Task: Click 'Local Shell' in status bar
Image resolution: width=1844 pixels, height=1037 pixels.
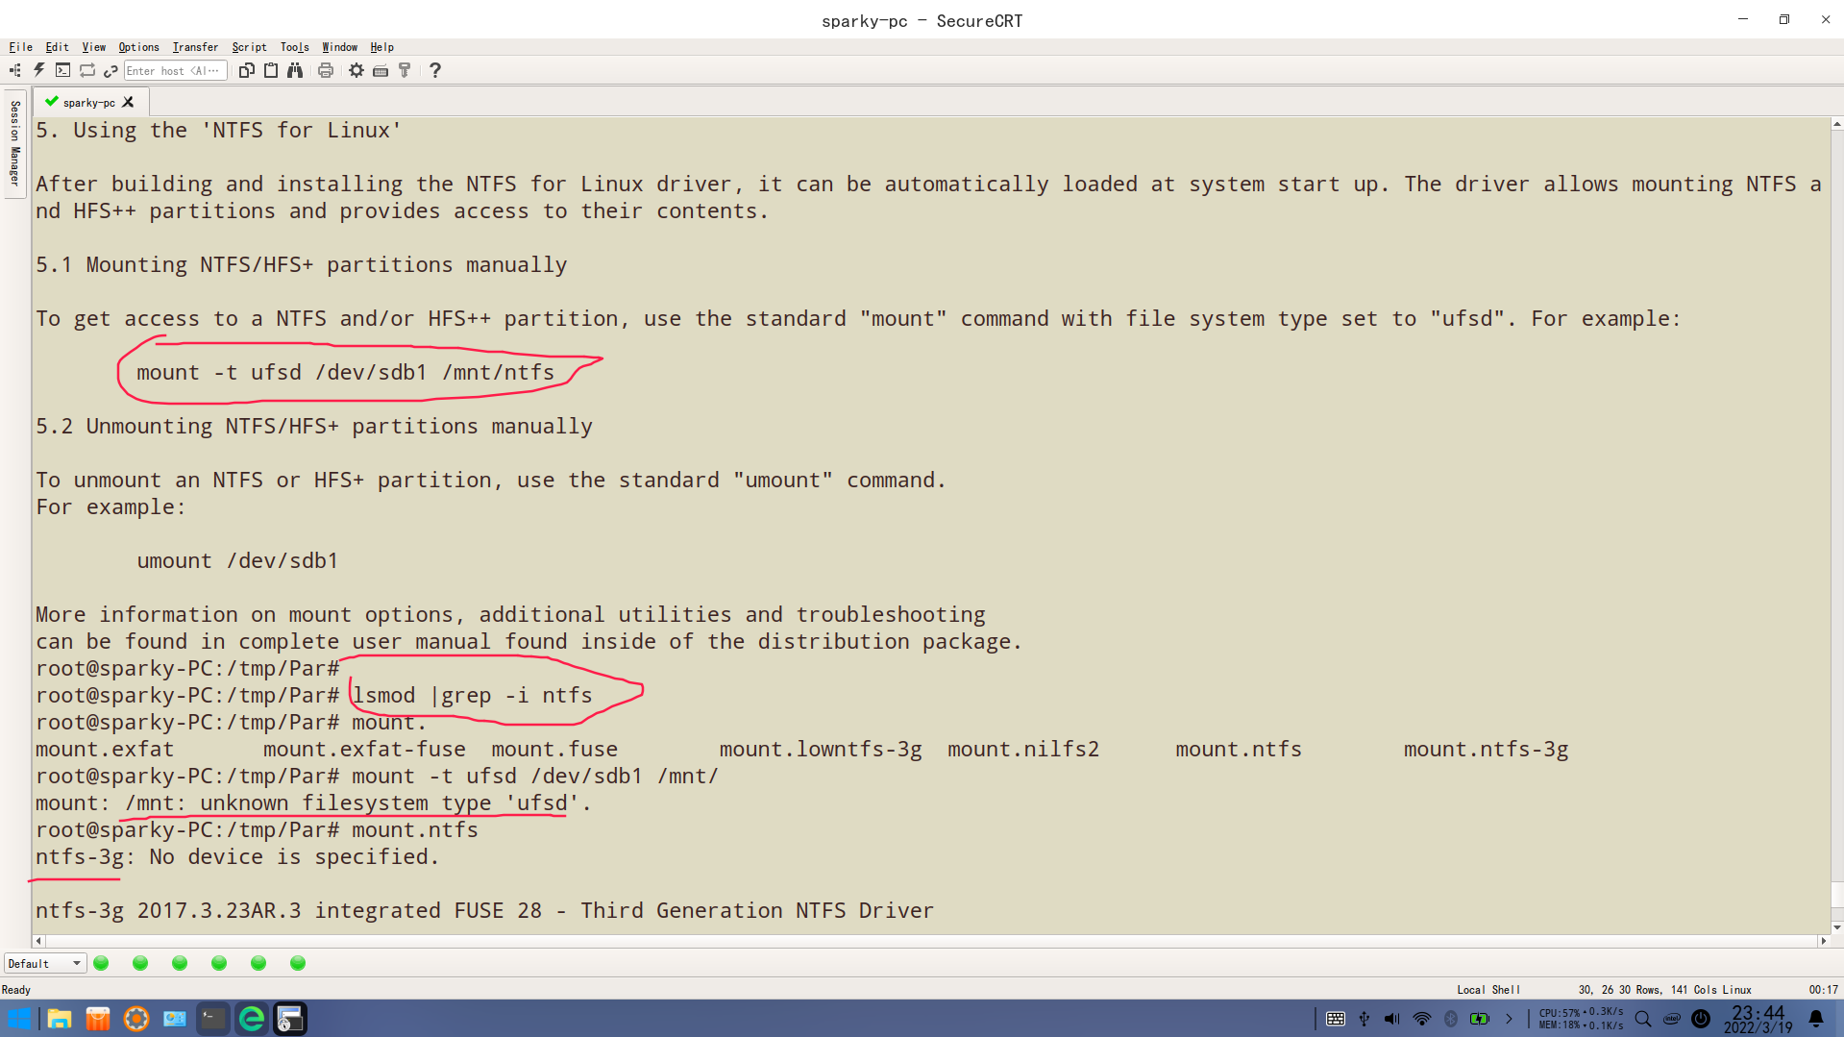Action: 1488,990
